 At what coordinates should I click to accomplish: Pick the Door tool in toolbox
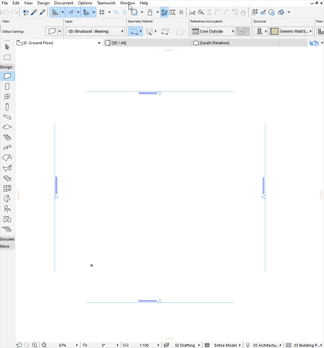point(7,87)
